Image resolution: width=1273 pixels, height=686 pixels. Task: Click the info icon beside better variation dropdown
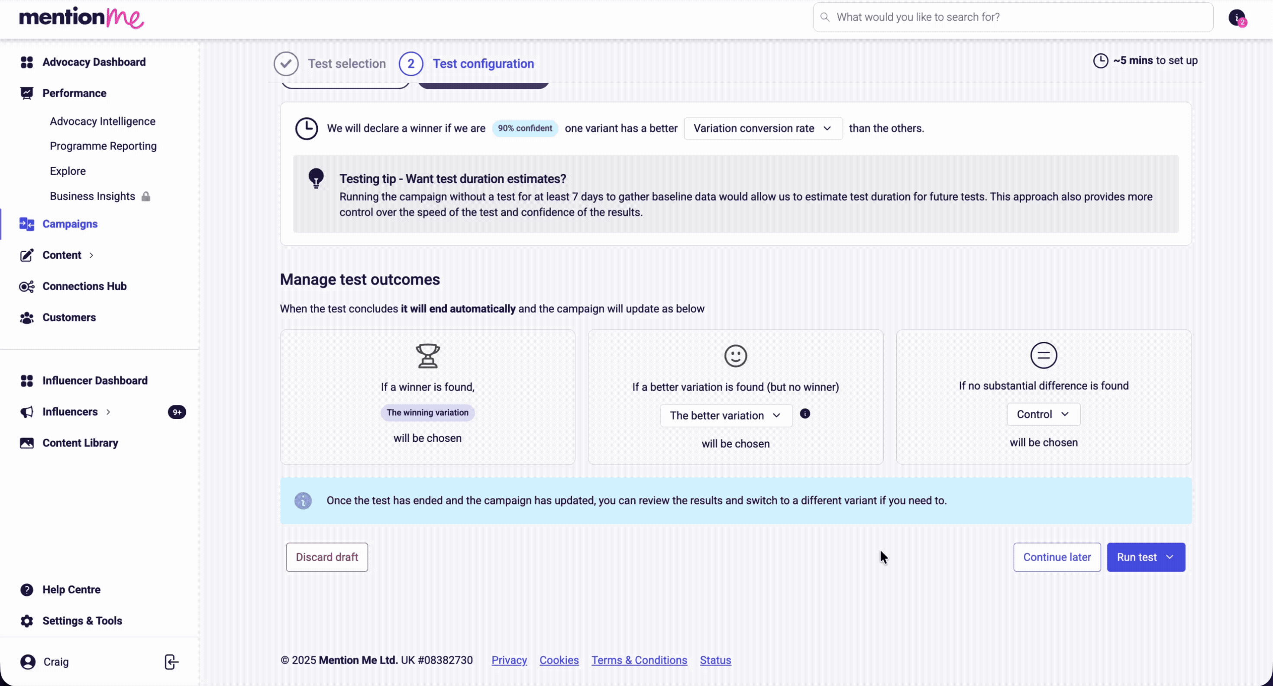[x=805, y=414]
